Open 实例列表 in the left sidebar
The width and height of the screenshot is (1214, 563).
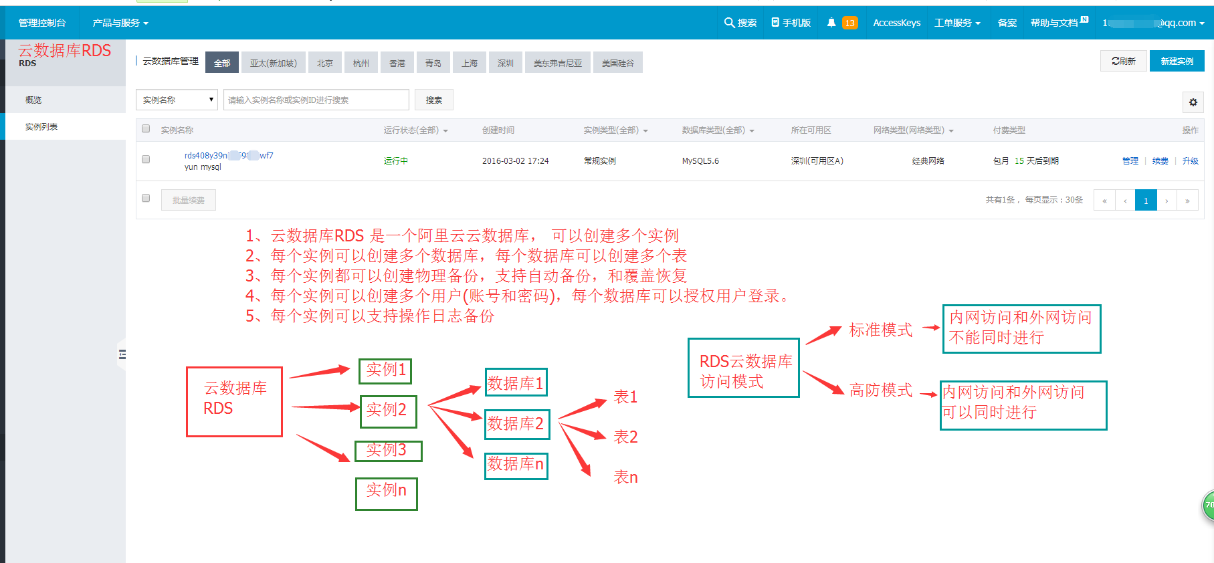click(66, 126)
